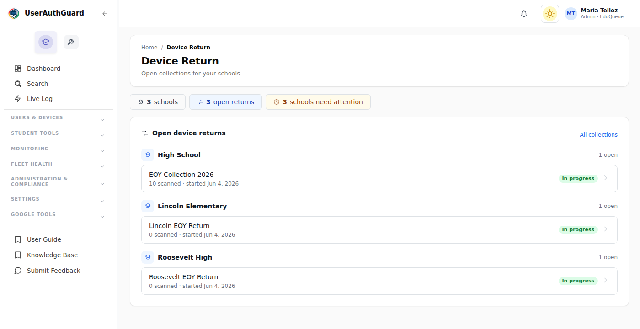Click '1 open' next to High School

tap(608, 155)
